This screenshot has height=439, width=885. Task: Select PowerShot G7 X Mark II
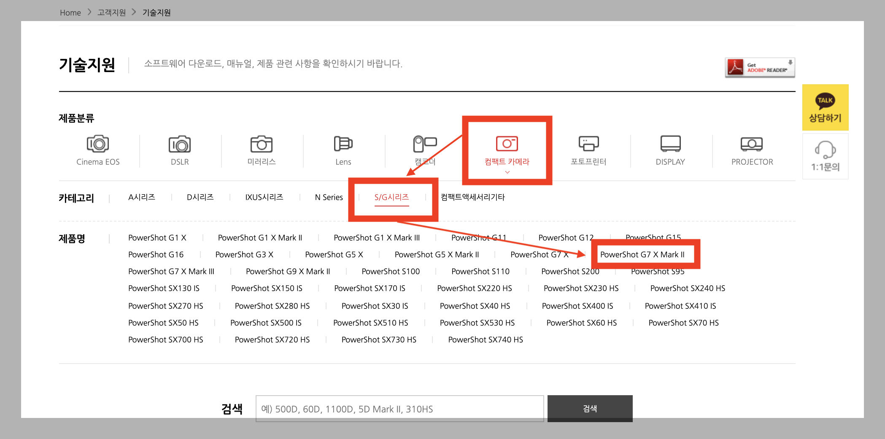tap(642, 254)
